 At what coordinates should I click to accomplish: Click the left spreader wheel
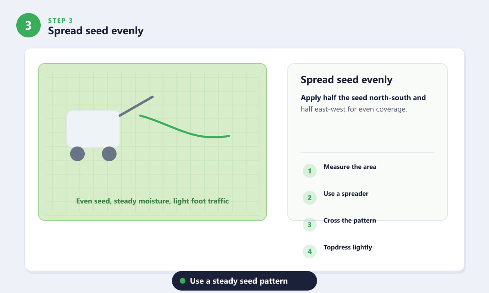click(x=77, y=154)
